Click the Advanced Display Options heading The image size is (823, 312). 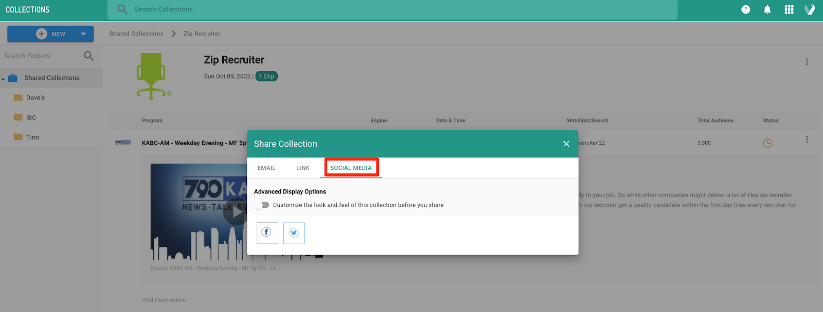click(x=290, y=192)
